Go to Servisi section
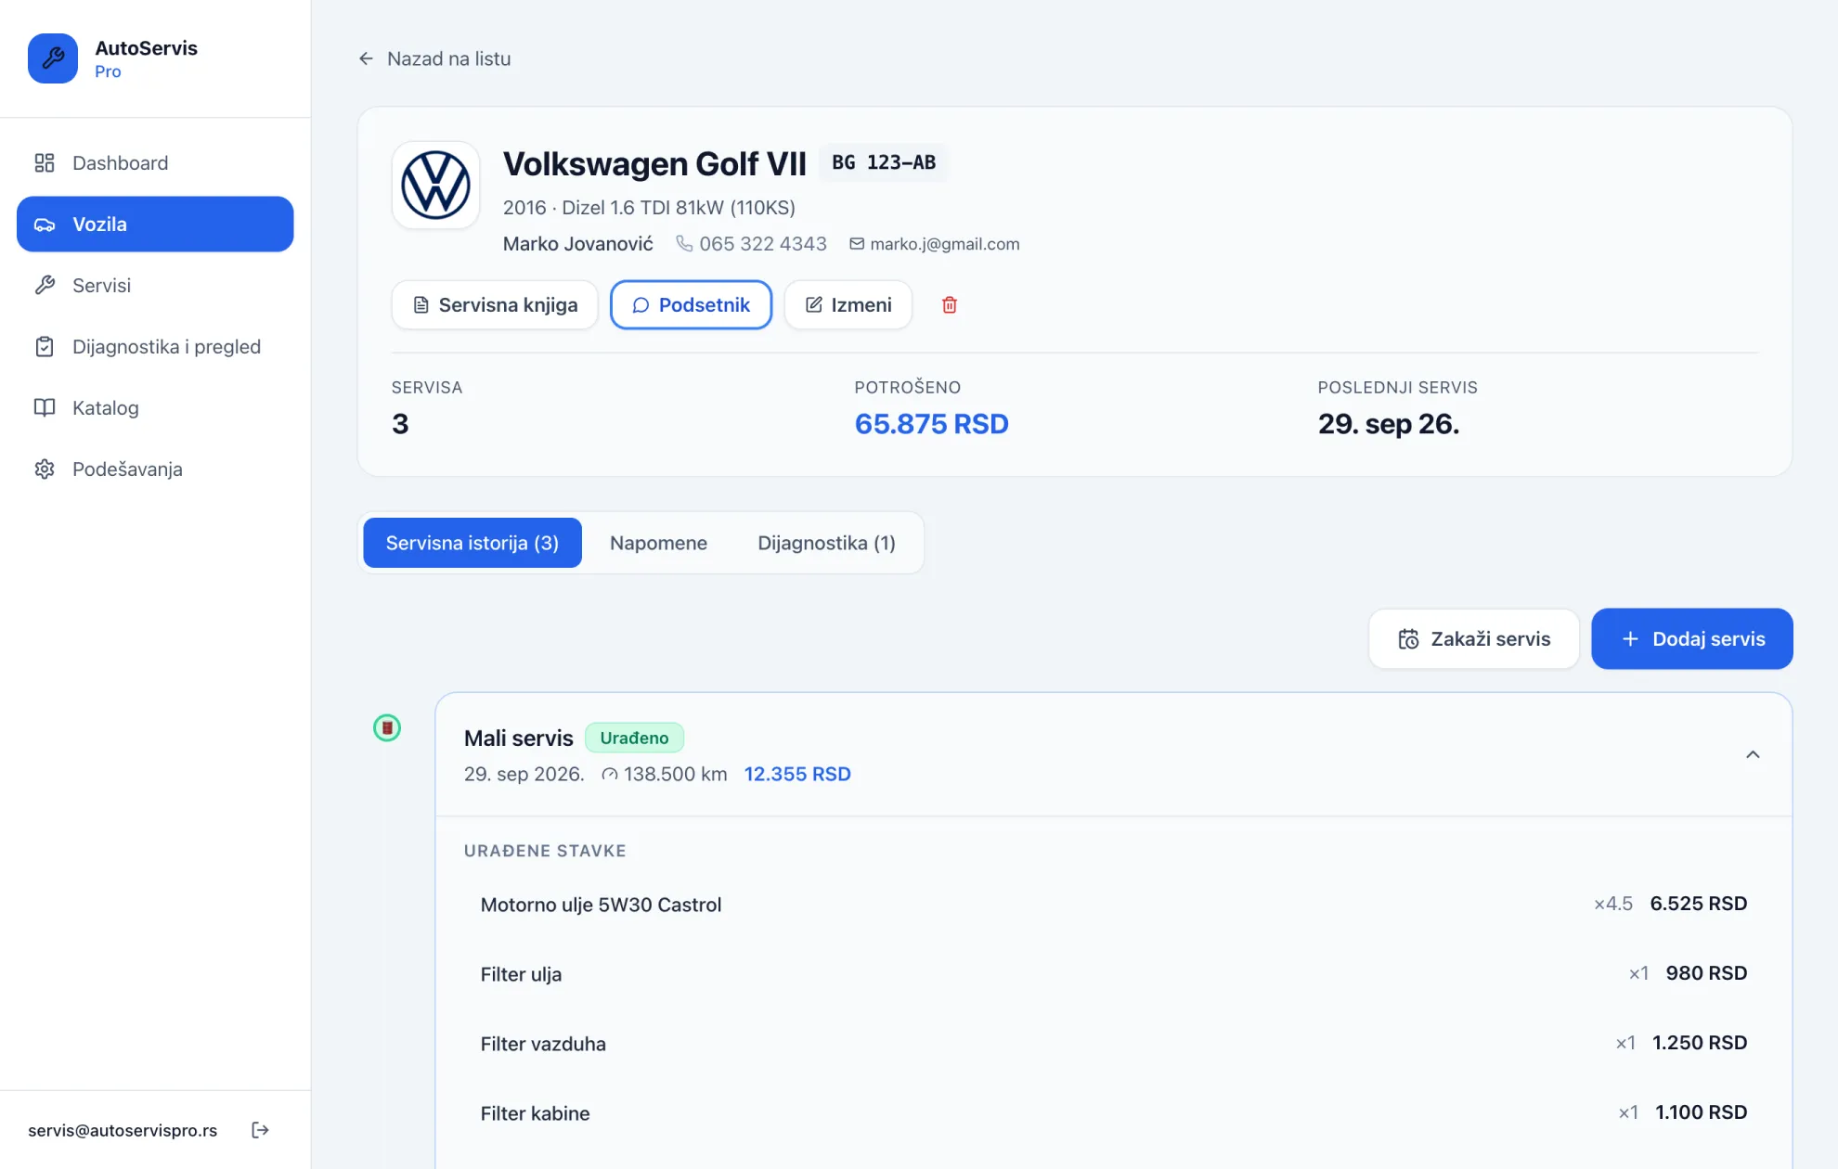Screen dimensions: 1838x1169 coord(155,285)
